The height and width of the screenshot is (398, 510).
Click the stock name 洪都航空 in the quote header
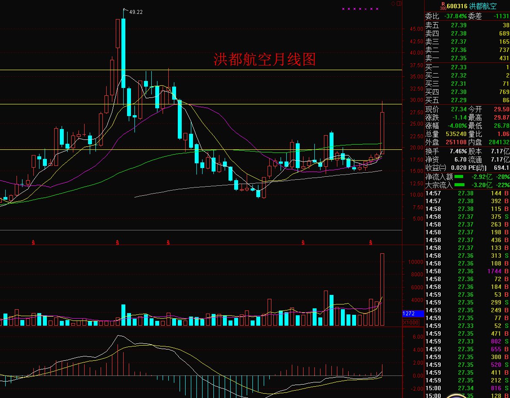click(x=483, y=6)
